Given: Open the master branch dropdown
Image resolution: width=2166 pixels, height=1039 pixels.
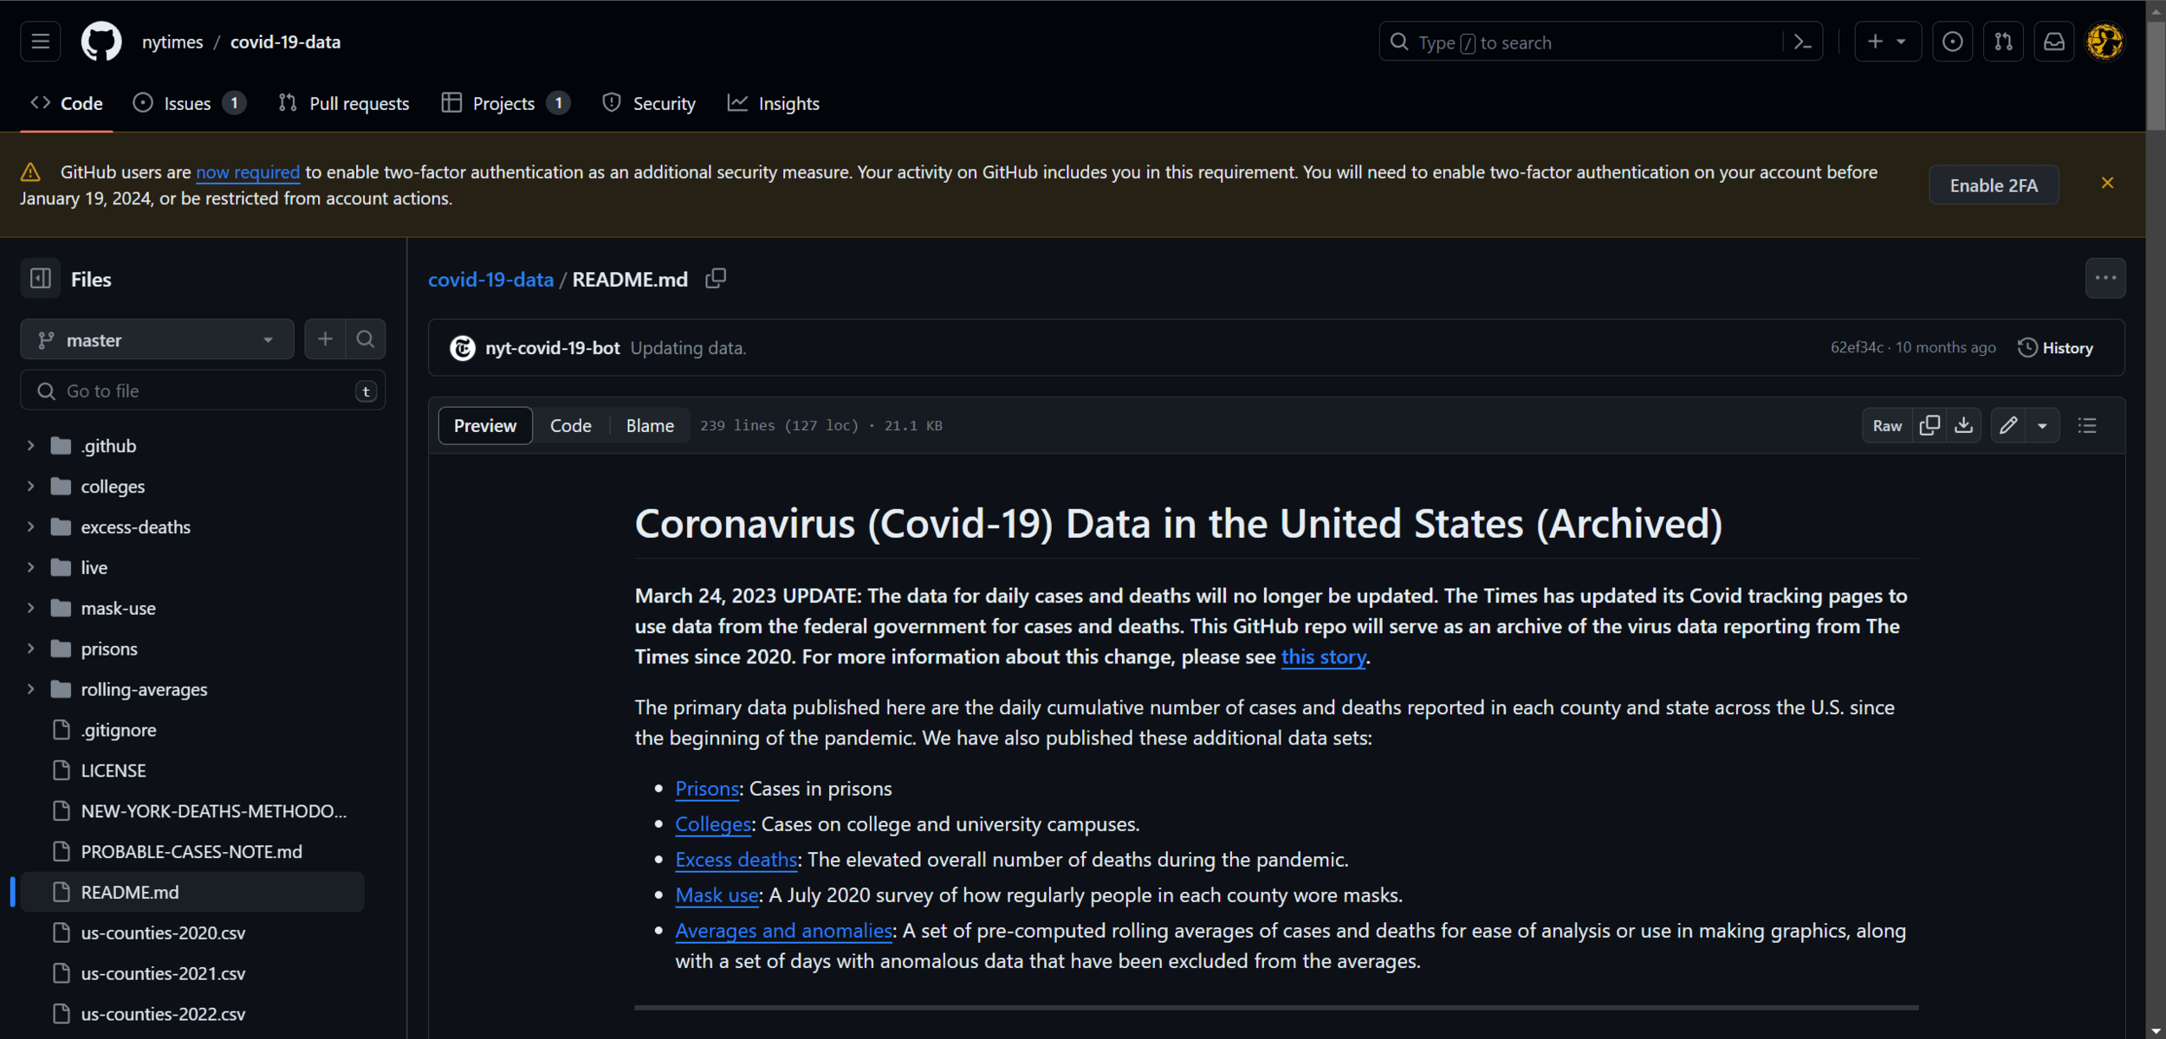Looking at the screenshot, I should (157, 339).
